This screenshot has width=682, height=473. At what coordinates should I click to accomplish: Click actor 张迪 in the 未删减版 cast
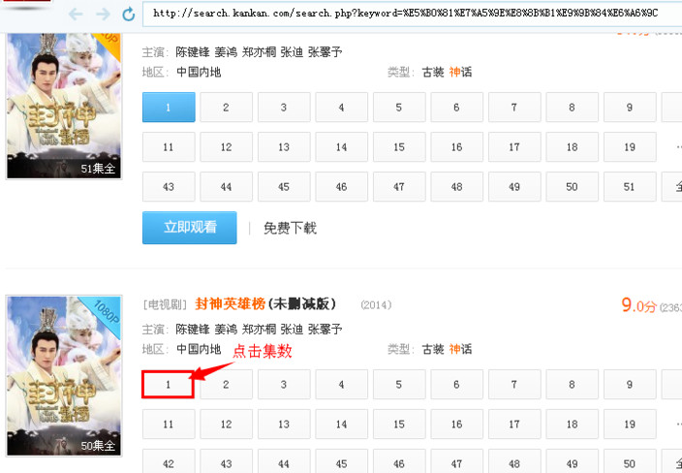point(292,329)
